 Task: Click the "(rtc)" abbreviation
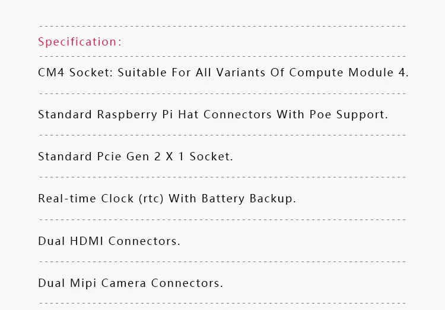coord(151,199)
